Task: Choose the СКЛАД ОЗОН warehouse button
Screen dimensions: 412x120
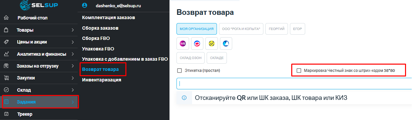Action: tap(191, 58)
